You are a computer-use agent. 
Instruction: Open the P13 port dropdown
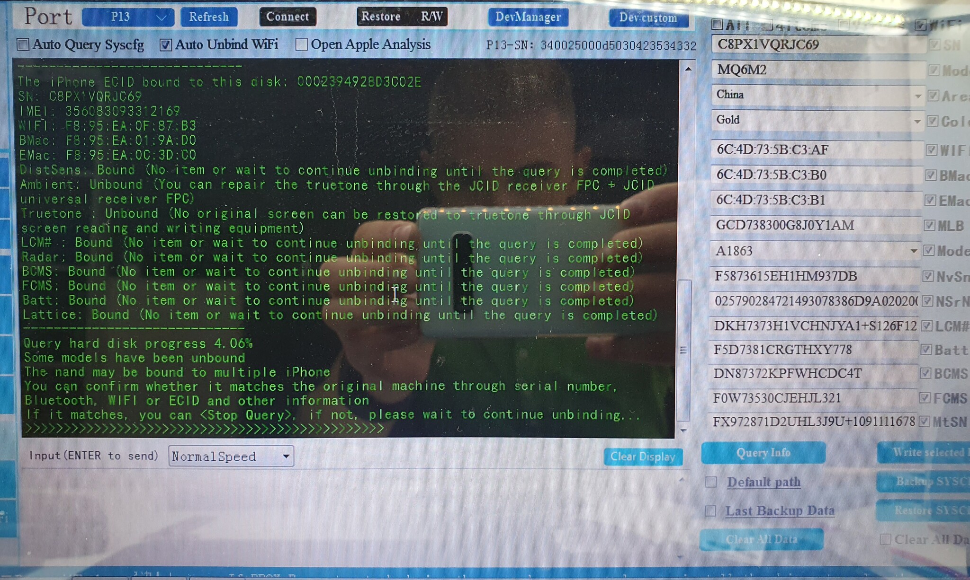click(128, 17)
